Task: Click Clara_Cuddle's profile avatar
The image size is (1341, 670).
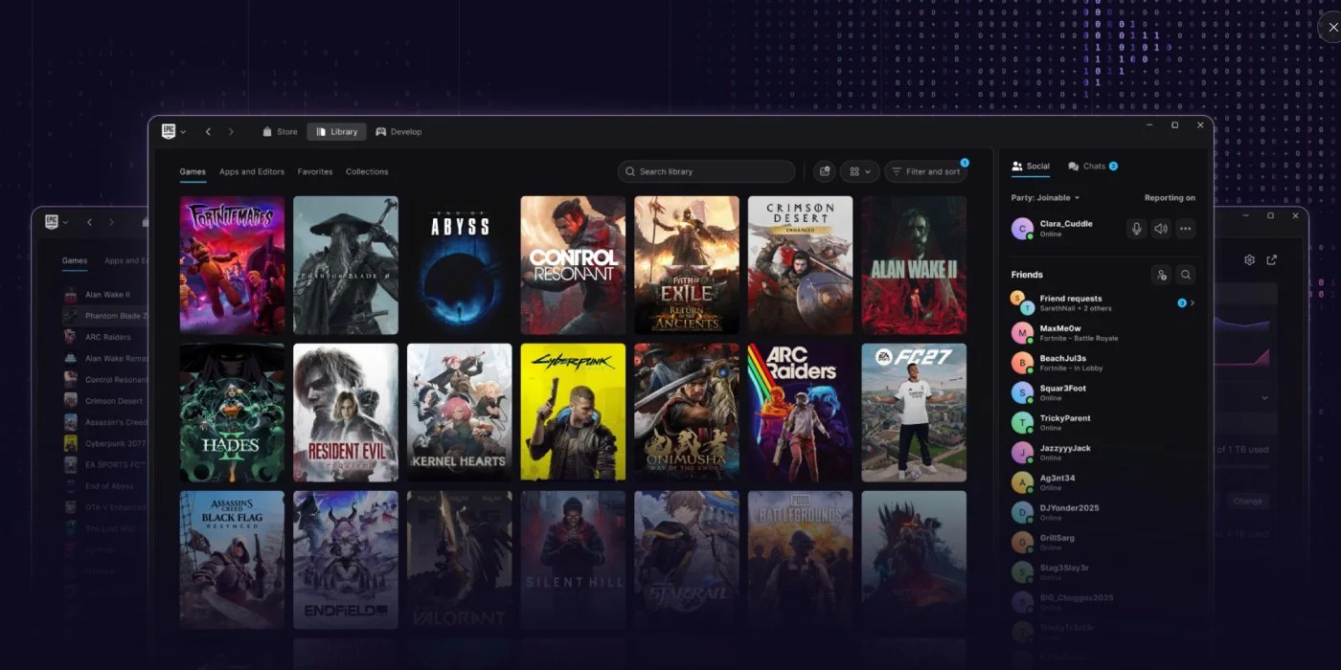Action: pos(1022,229)
